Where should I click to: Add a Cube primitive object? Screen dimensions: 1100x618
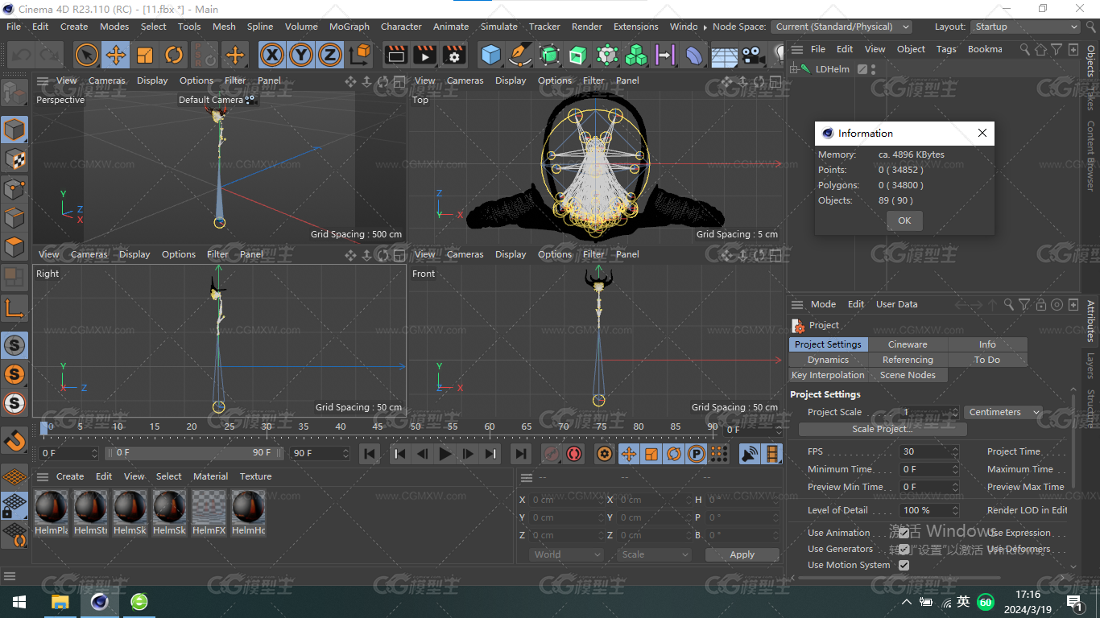(x=491, y=55)
